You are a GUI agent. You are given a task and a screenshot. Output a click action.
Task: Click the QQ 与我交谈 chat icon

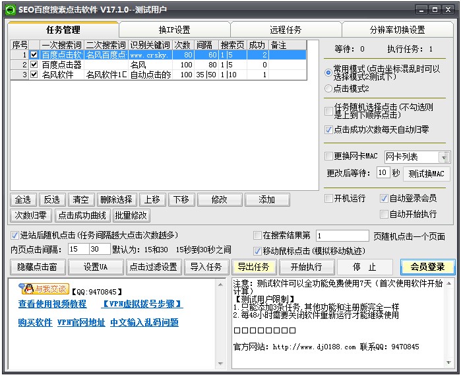tap(45, 289)
